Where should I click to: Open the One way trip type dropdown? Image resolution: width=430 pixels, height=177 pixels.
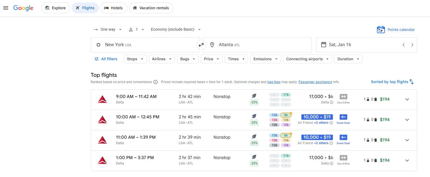tap(107, 29)
